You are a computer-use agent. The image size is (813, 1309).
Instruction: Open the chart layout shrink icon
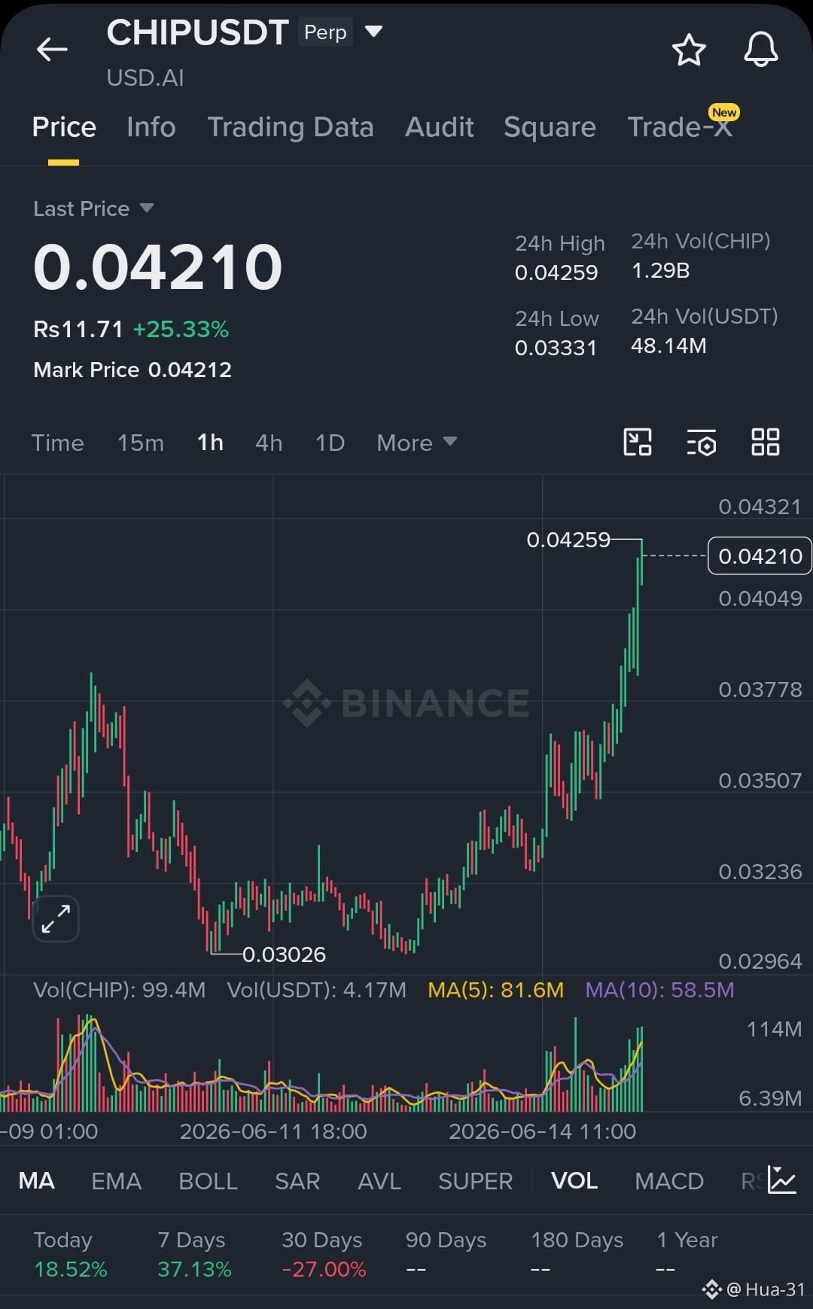coord(638,442)
